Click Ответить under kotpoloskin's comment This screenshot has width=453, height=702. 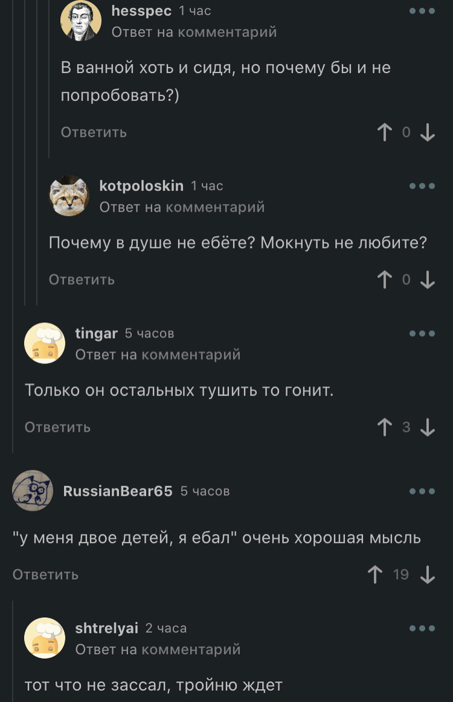click(82, 280)
